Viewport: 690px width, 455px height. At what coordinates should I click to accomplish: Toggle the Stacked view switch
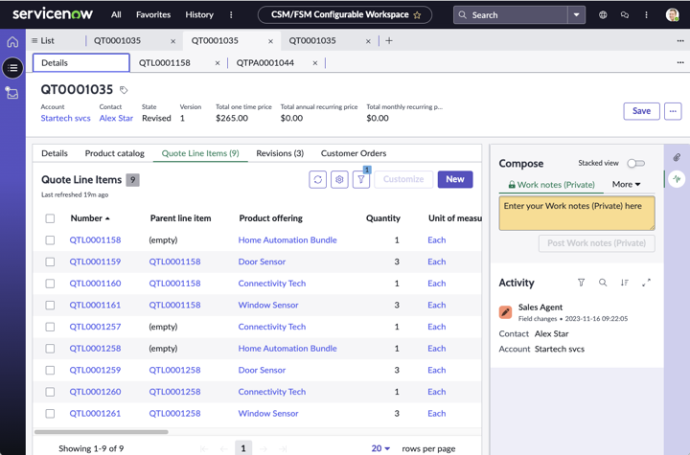click(x=636, y=163)
